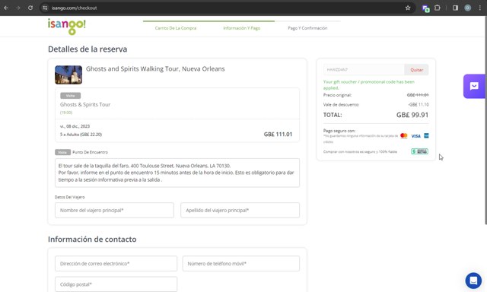The image size is (487, 292).
Task: Open the blue chat bubble
Action: click(x=473, y=281)
